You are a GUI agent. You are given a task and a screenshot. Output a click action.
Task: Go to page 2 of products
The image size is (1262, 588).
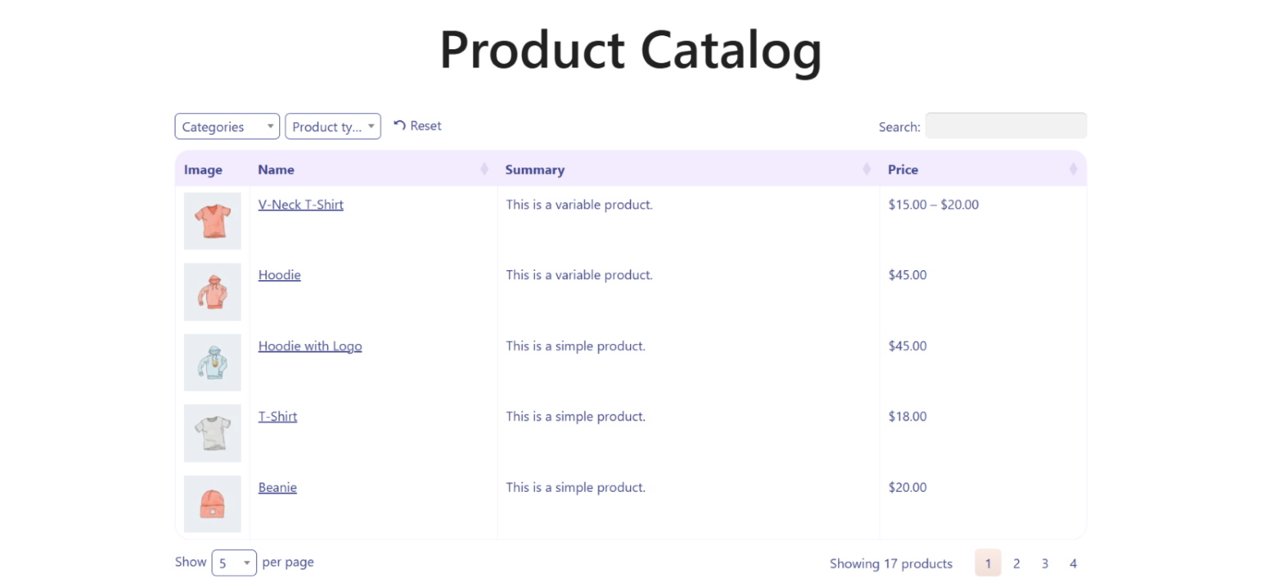pyautogui.click(x=1016, y=563)
